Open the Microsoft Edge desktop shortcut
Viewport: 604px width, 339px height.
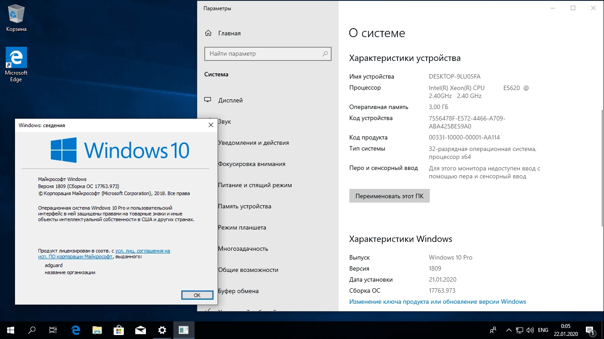point(16,65)
